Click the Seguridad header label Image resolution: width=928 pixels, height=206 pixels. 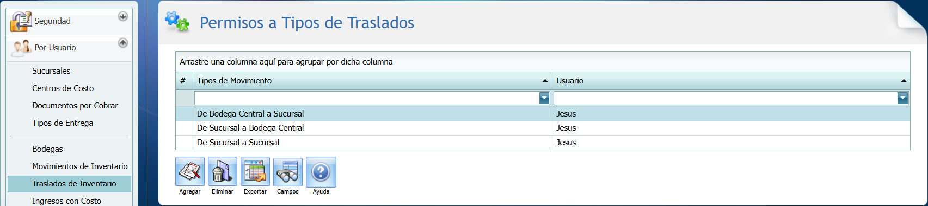53,21
